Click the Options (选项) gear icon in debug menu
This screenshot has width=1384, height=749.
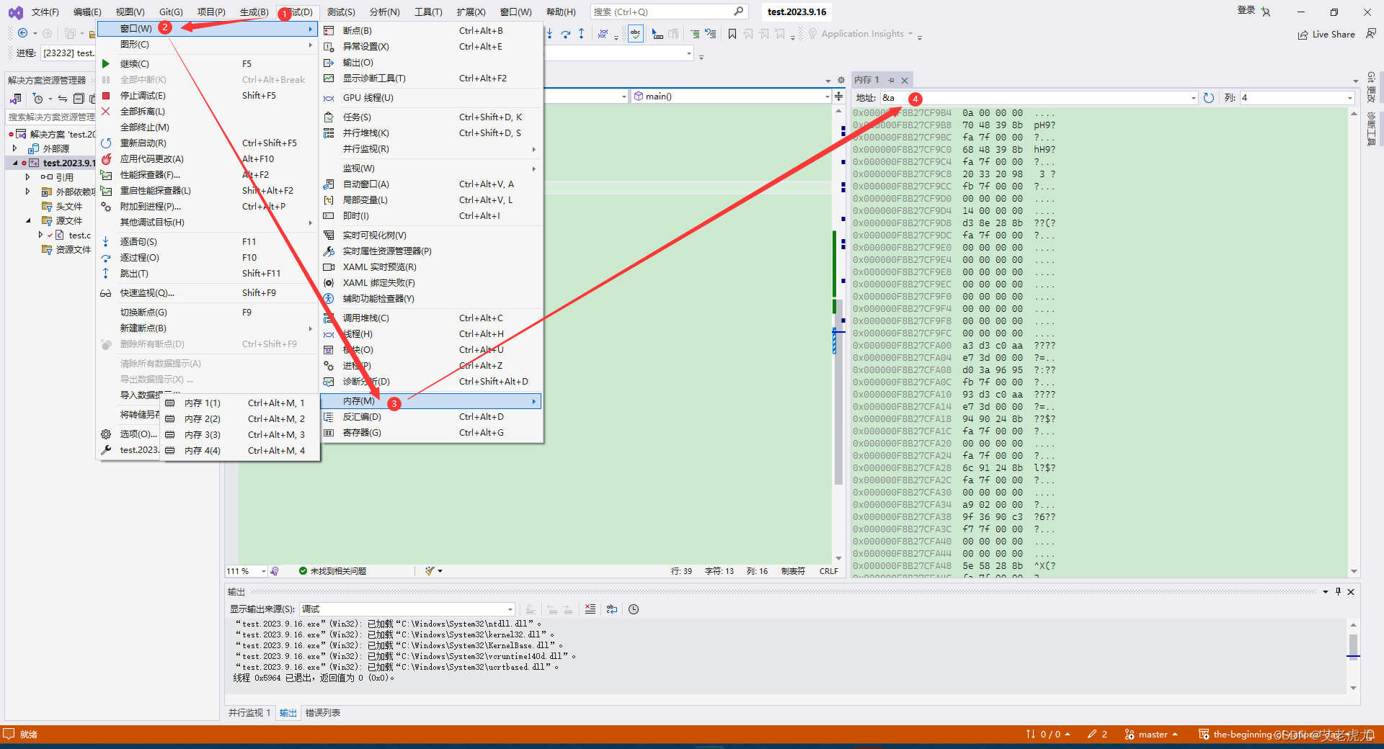point(106,434)
